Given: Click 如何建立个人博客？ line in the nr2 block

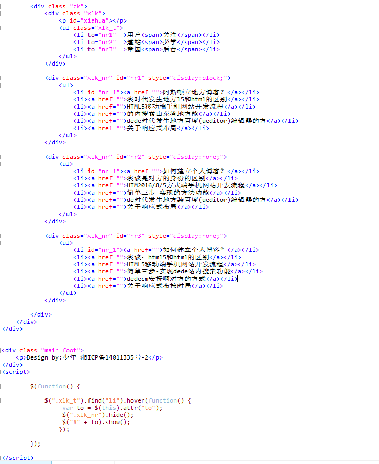Looking at the screenshot, I should 166,171.
